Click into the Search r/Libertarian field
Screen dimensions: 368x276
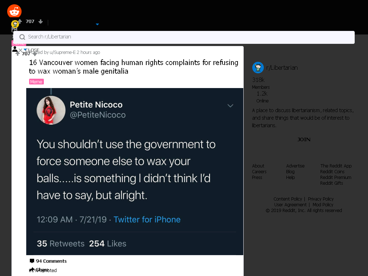coord(184,37)
